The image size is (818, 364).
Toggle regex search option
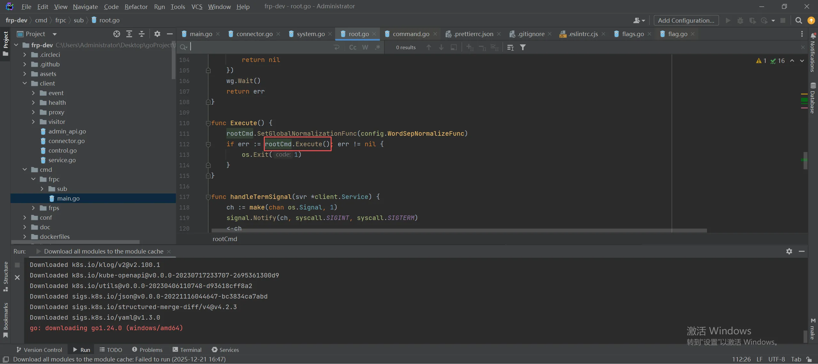coord(377,47)
